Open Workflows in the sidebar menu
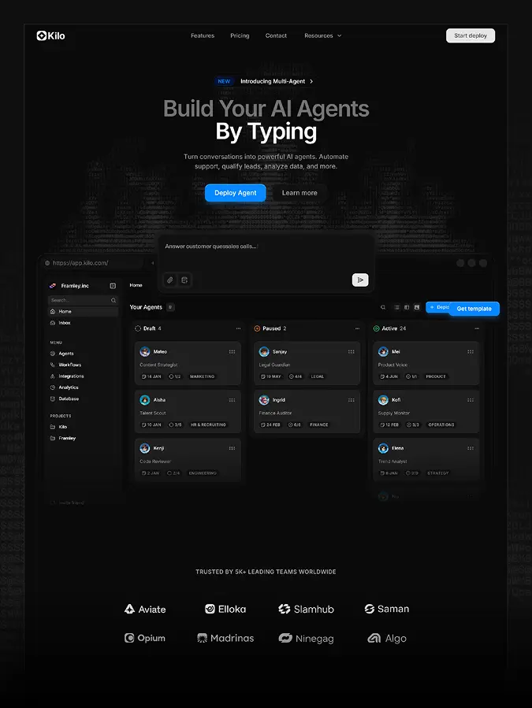 pyautogui.click(x=65, y=365)
